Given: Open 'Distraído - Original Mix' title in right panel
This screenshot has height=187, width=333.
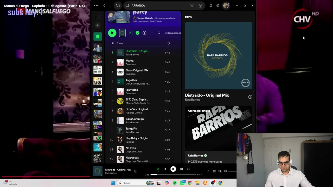Looking at the screenshot, I should pyautogui.click(x=207, y=95).
